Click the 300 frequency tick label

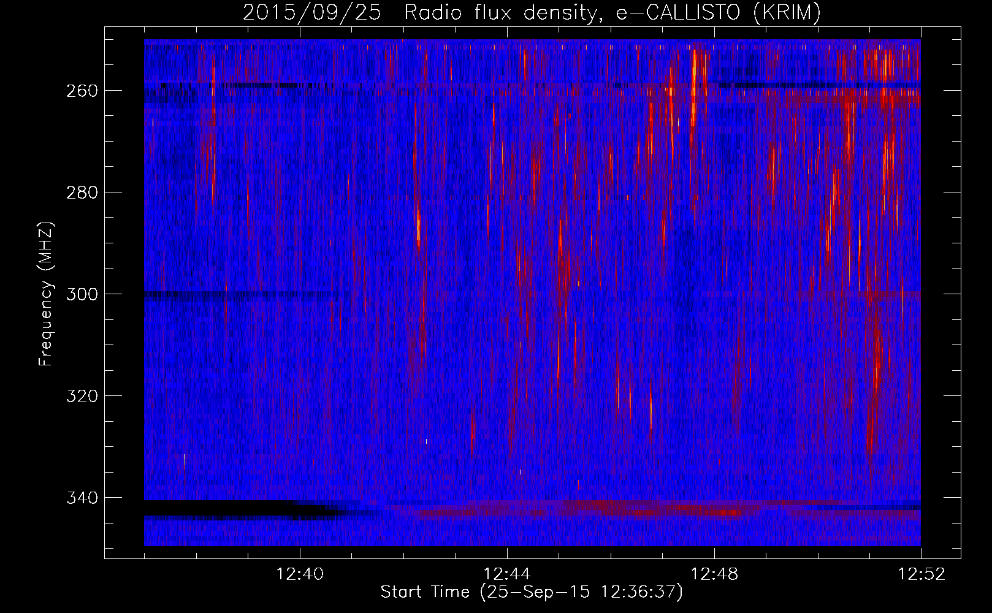tap(82, 294)
